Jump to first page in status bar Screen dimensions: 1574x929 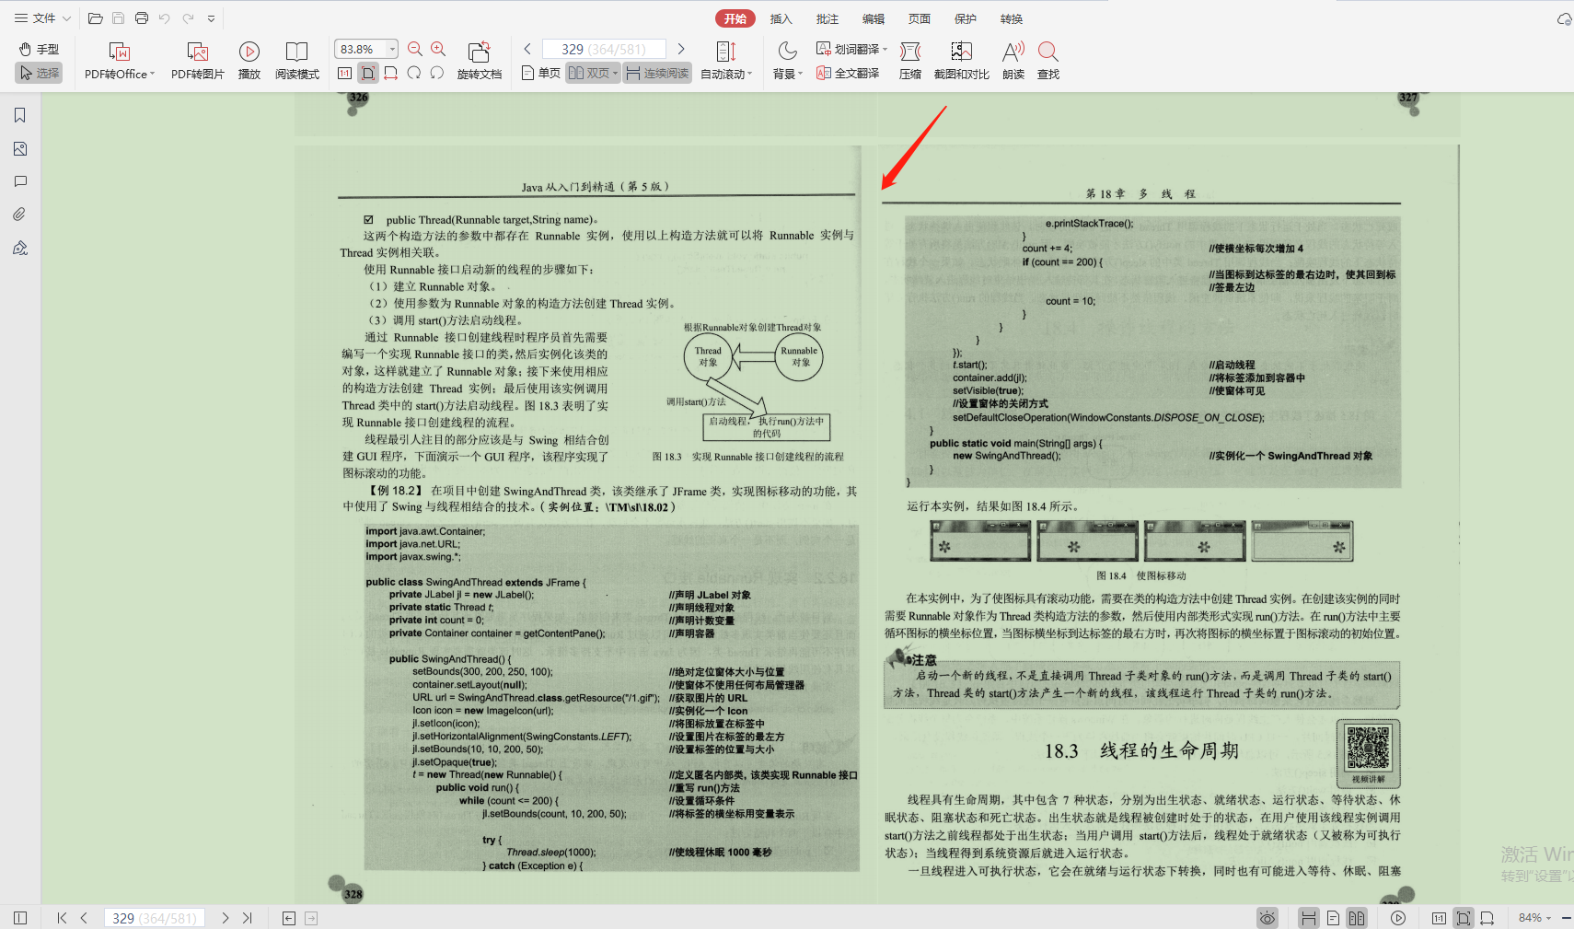[62, 918]
